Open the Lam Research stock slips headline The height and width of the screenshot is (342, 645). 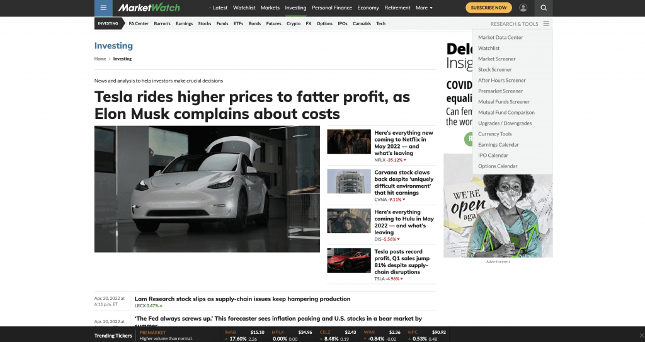(x=243, y=299)
